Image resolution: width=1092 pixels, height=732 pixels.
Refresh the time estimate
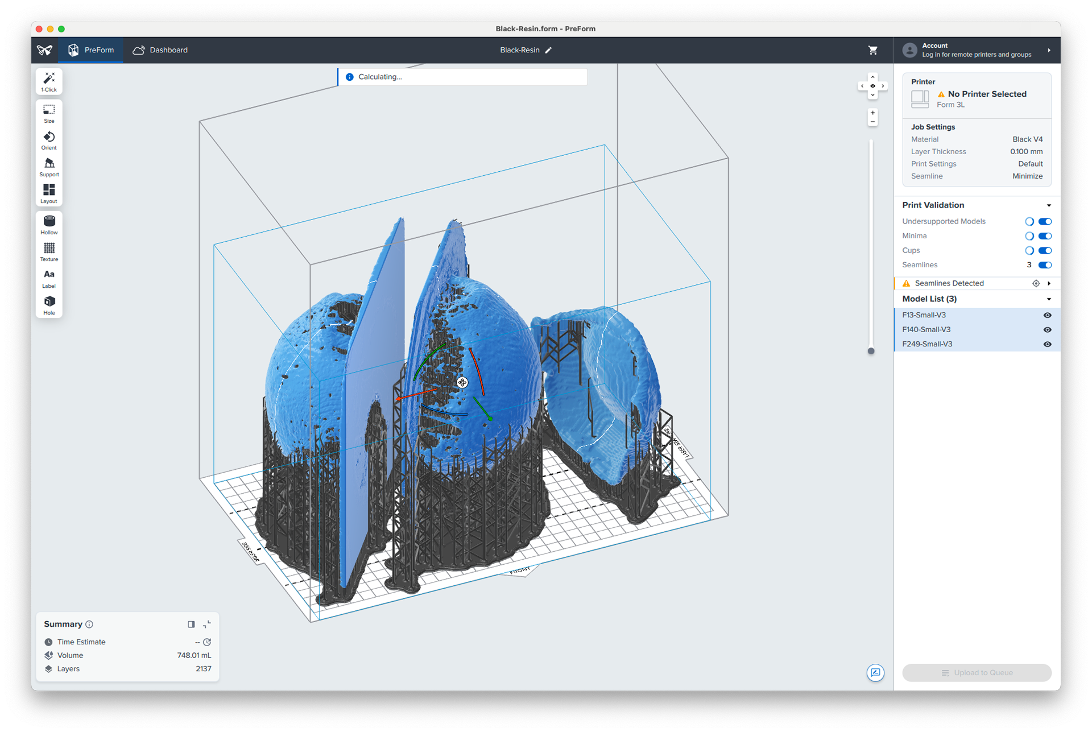click(x=207, y=642)
